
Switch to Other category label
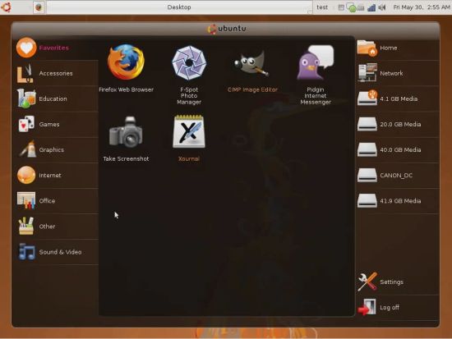click(x=47, y=227)
